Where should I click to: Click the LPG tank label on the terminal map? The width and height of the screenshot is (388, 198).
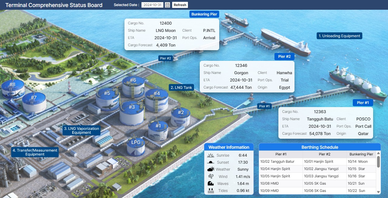(x=135, y=142)
